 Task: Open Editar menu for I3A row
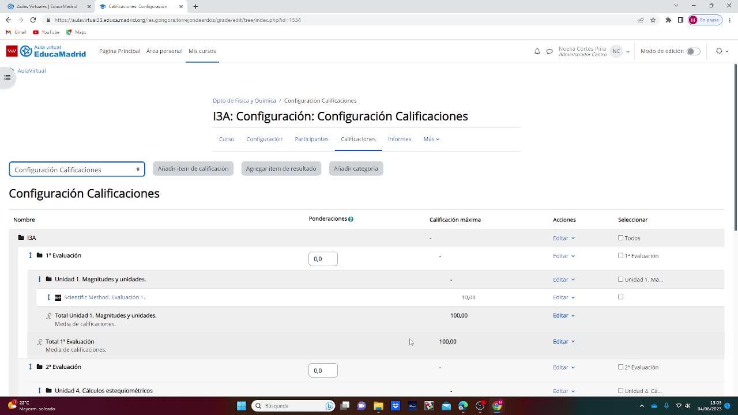point(564,238)
